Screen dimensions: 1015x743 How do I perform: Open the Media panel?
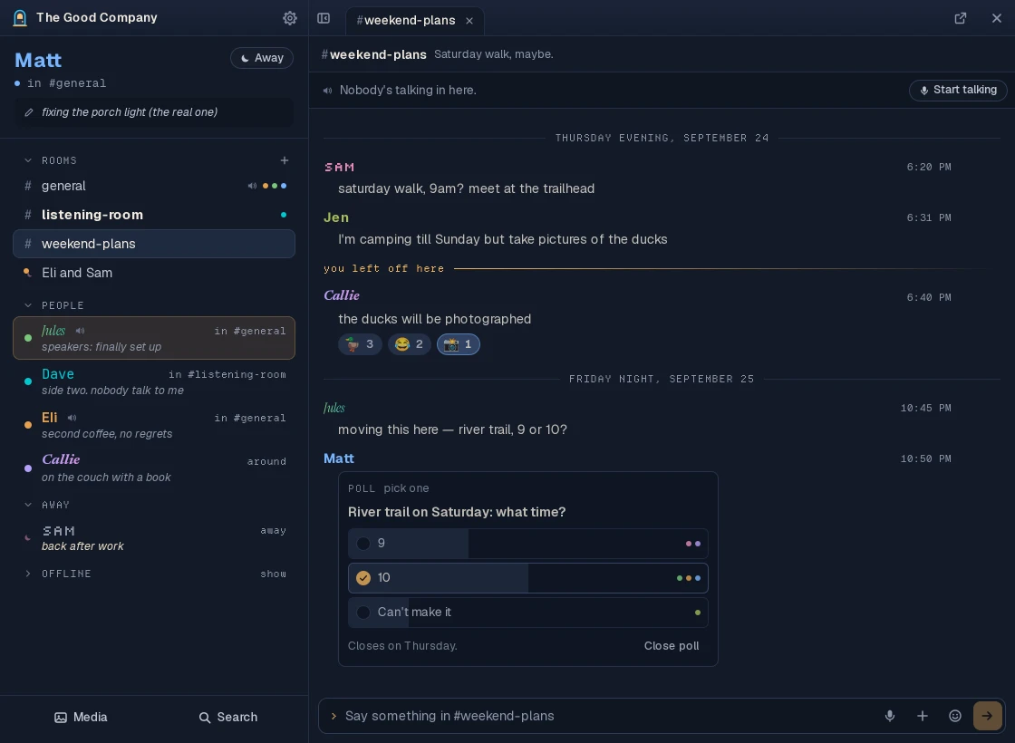(x=81, y=717)
